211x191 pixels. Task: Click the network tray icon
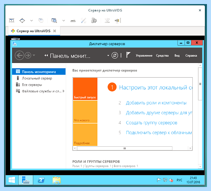coord(165,180)
